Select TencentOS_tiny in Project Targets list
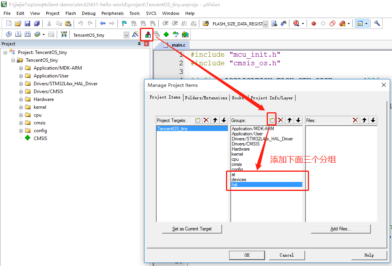The width and height of the screenshot is (392, 266). tap(192, 129)
